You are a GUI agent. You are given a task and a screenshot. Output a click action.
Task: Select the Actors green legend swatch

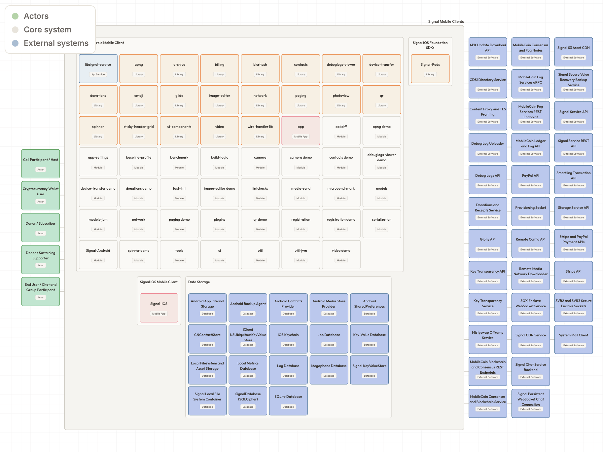pyautogui.click(x=15, y=16)
